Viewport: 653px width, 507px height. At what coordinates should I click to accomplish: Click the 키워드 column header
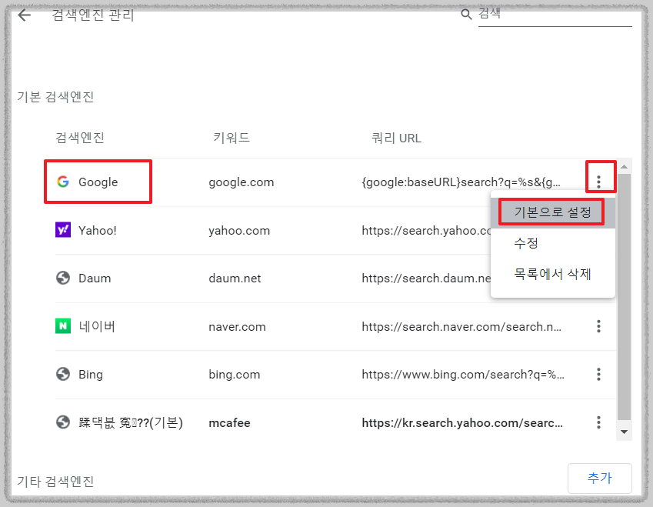(232, 138)
